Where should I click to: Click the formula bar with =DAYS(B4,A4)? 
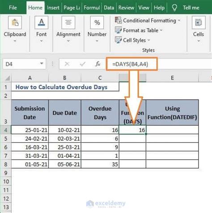[x=132, y=64]
